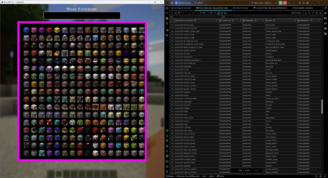This screenshot has height=178, width=328.
Task: Open the Tx: Auto transaction dropdown
Action: click(204, 13)
